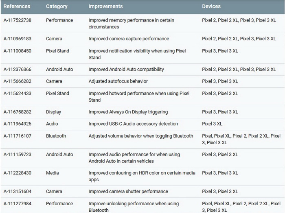The height and width of the screenshot is (213, 285).
Task: Select 'Improved camera shutter performance' text
Action: coord(128,191)
